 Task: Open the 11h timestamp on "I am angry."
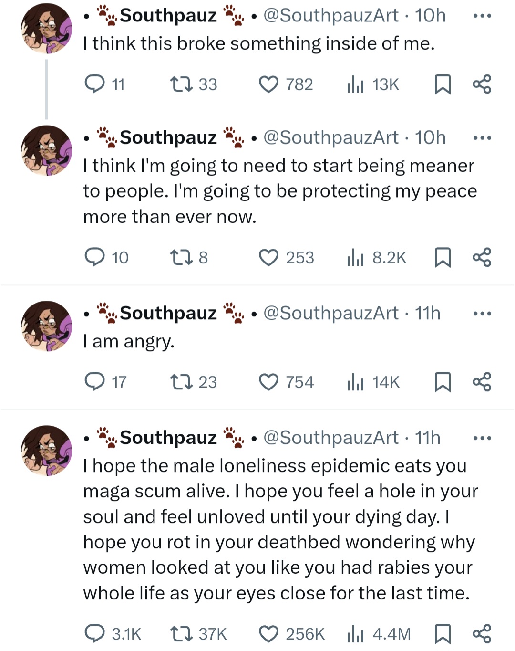tap(428, 314)
